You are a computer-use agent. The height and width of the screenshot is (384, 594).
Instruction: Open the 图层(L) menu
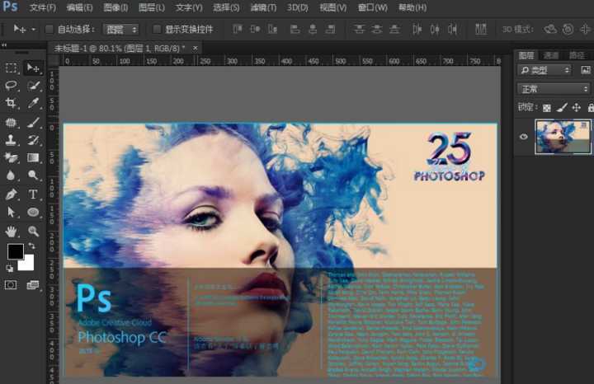(152, 7)
